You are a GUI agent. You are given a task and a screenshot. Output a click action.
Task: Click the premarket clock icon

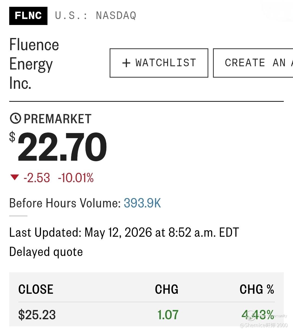(15, 119)
